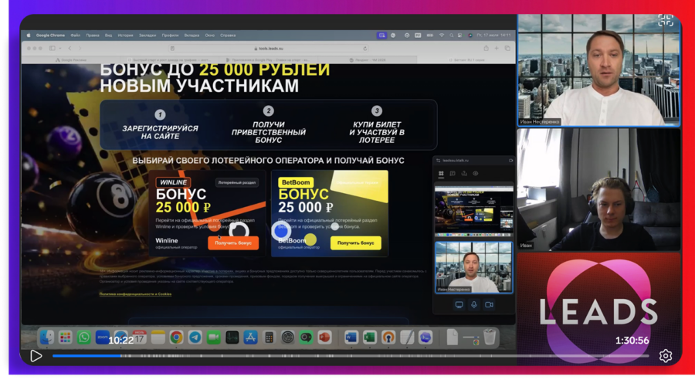Image resolution: width=695 pixels, height=380 pixels.
Task: Go back with the browser back arrow
Action: (69, 49)
